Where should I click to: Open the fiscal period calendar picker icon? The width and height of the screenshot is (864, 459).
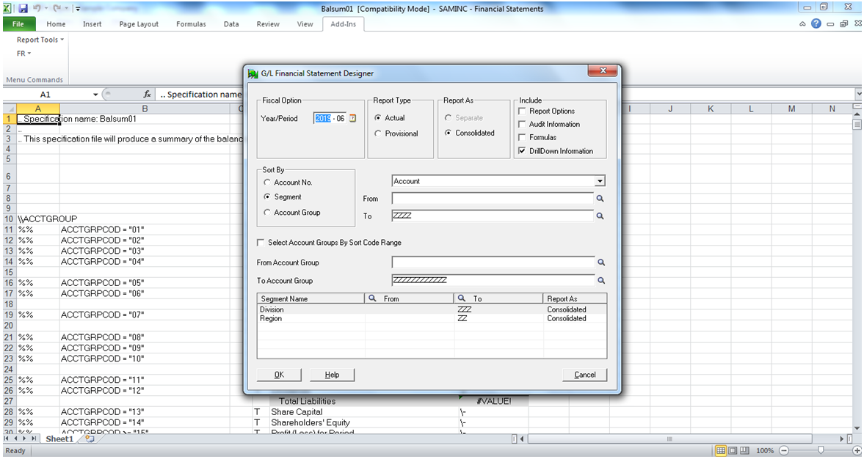tap(352, 118)
